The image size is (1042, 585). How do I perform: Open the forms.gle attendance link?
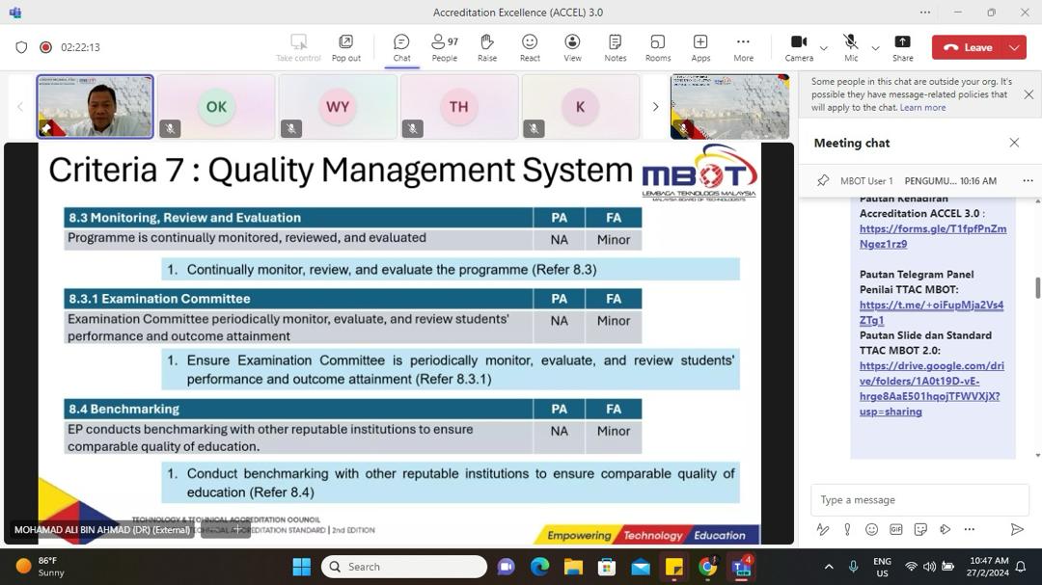pos(932,236)
